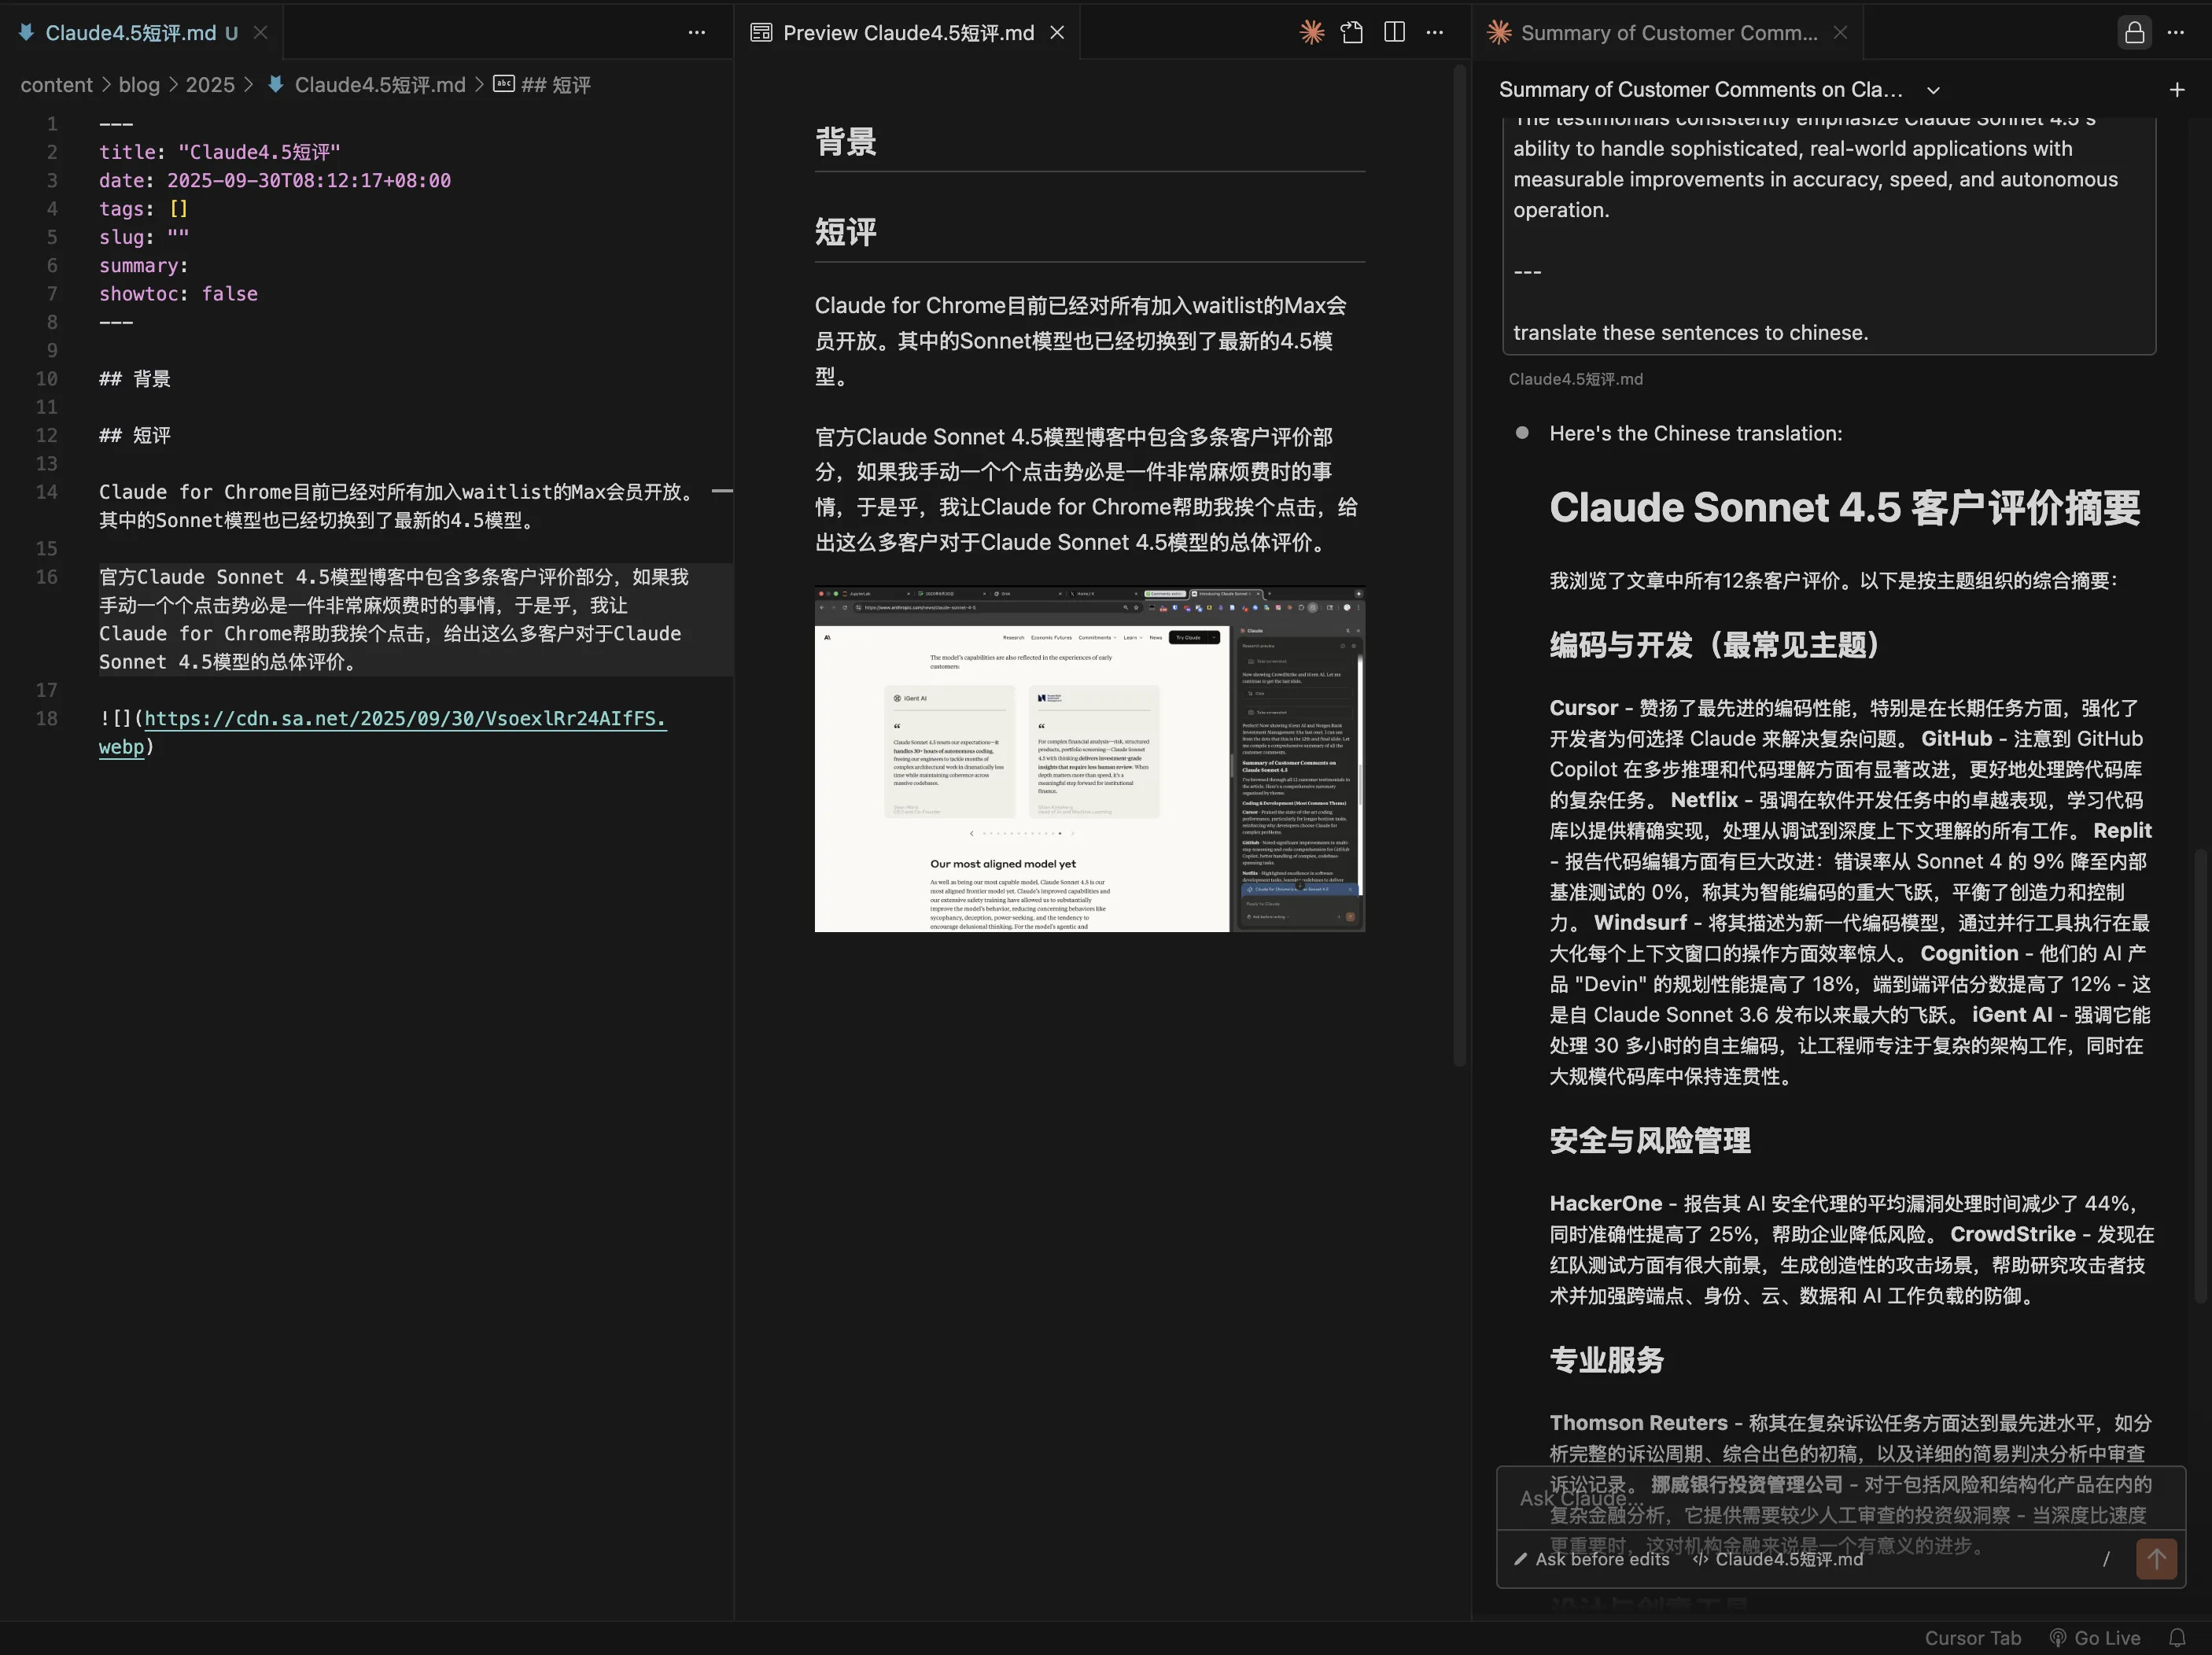
Task: Click the 2025 breadcrumb segment
Action: point(210,85)
